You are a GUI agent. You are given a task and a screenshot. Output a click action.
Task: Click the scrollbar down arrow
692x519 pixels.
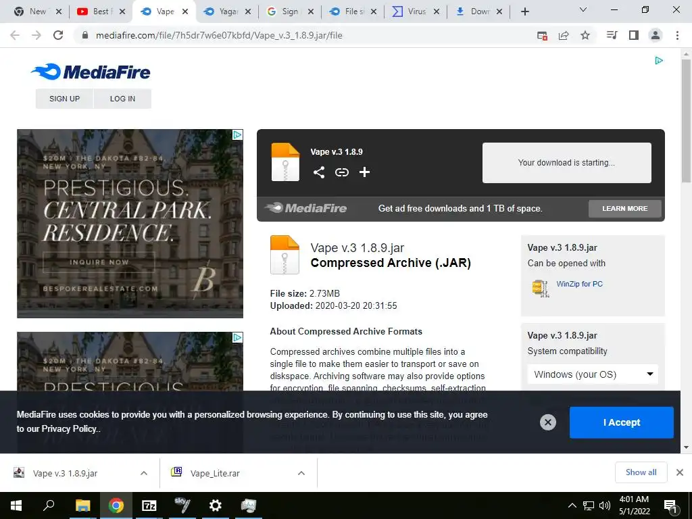pyautogui.click(x=686, y=447)
